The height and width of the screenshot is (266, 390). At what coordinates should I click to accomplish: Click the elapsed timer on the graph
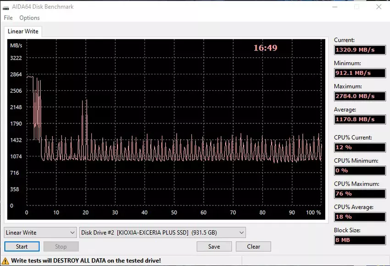(265, 48)
